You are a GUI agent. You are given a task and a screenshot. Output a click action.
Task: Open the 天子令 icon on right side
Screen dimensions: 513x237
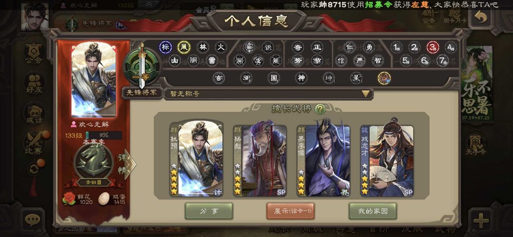point(475,143)
